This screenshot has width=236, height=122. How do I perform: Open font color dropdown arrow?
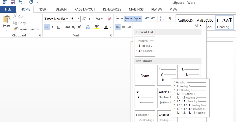tap(111, 27)
